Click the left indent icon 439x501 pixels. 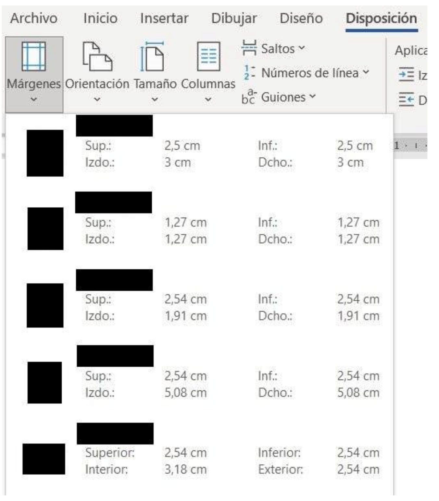406,75
